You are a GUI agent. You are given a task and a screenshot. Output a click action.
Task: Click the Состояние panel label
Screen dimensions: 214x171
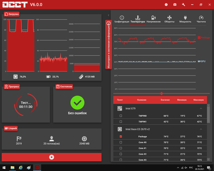[x=64, y=87]
